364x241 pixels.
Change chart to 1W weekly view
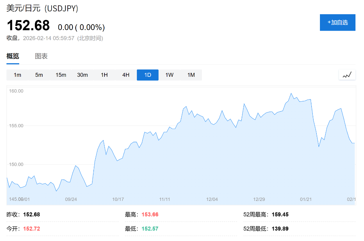[169, 75]
